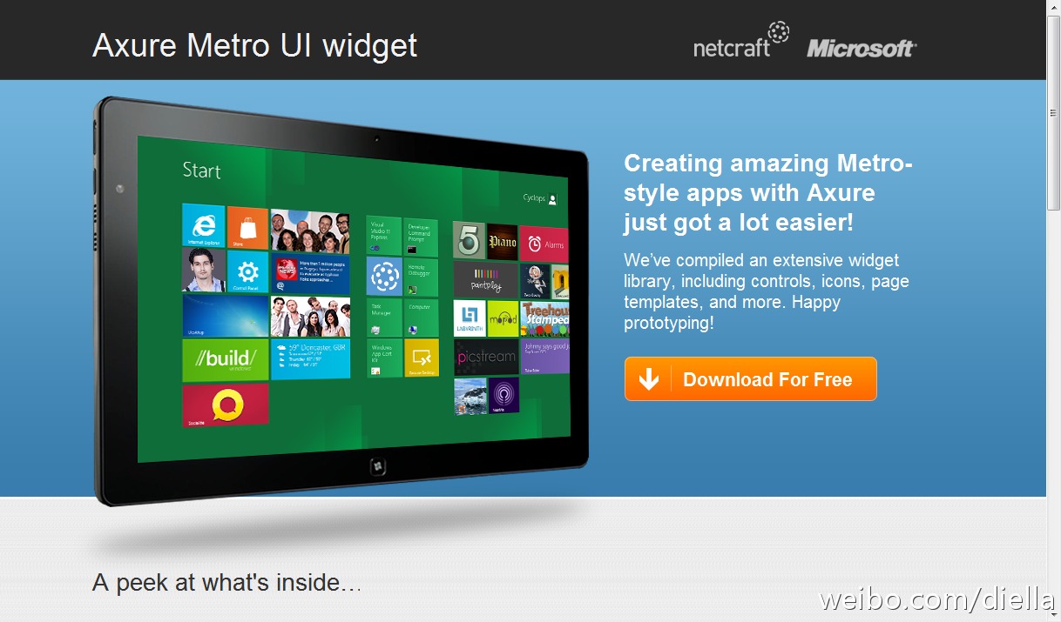This screenshot has height=622, width=1061.
Task: Open the Task Manager tile
Action: pyautogui.click(x=384, y=318)
